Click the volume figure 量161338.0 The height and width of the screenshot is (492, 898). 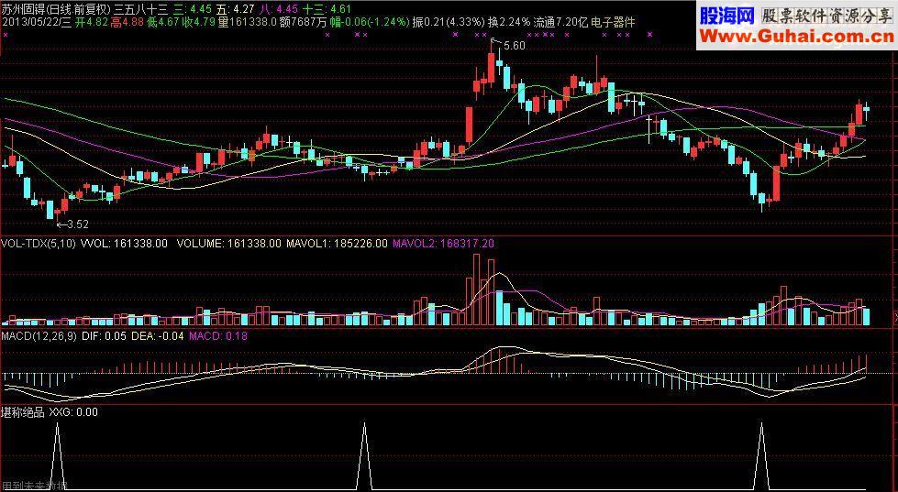click(x=248, y=23)
